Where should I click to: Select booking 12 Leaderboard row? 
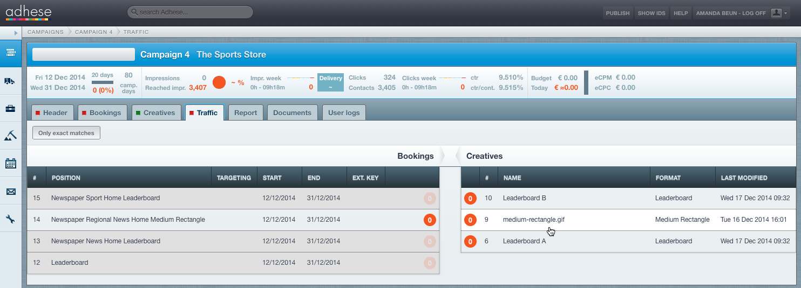click(233, 263)
